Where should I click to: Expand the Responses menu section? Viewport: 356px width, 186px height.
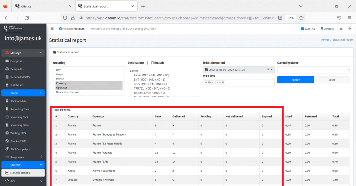coord(23,157)
